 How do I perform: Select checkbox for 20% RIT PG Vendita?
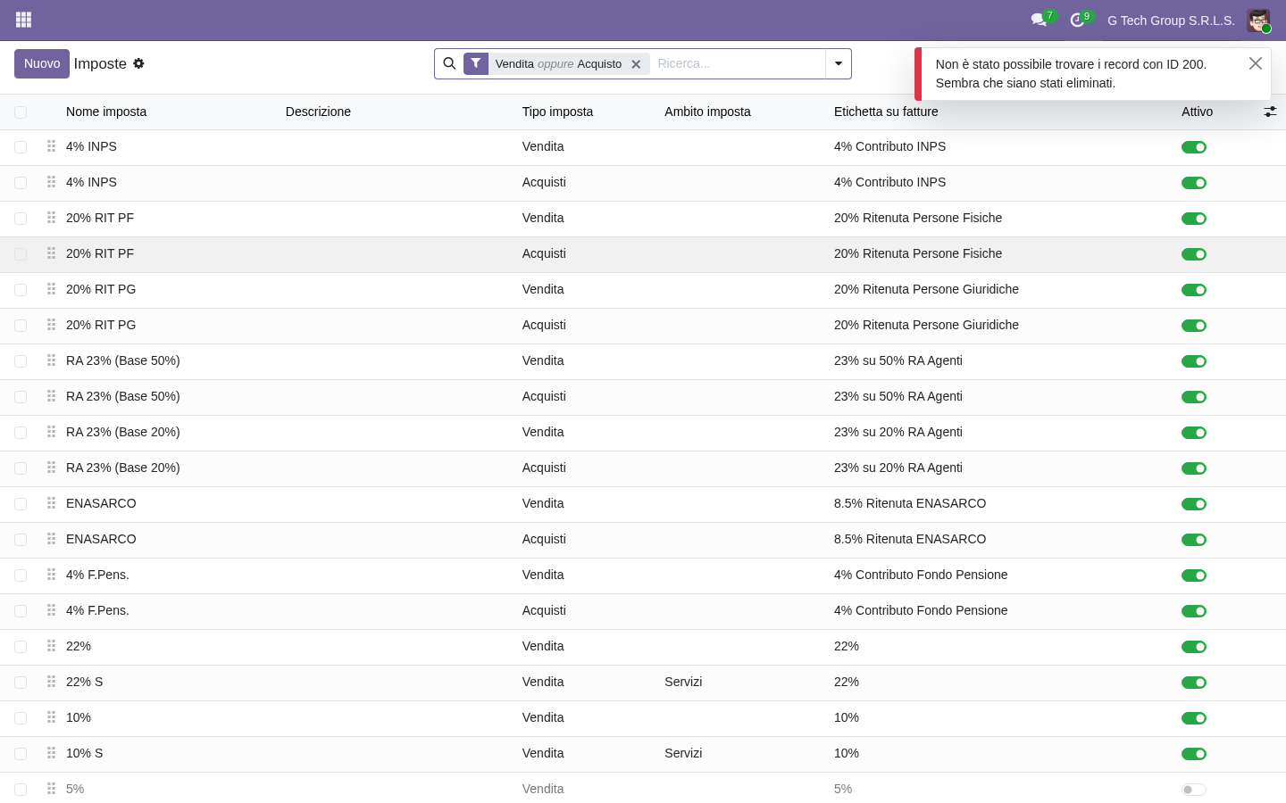coord(21,290)
